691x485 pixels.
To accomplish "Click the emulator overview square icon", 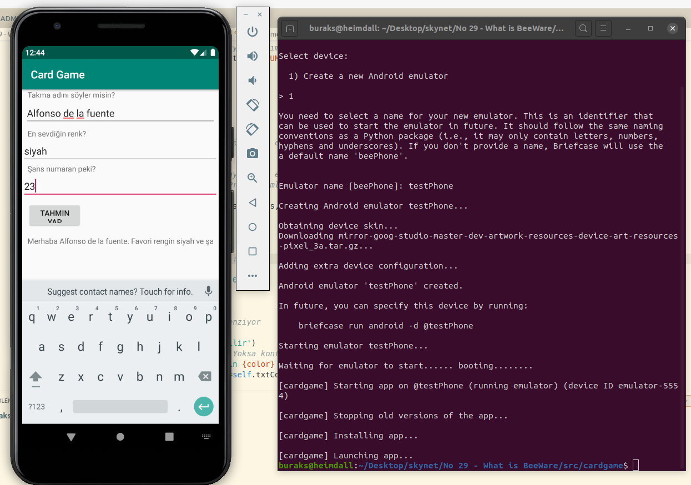I will (x=253, y=251).
